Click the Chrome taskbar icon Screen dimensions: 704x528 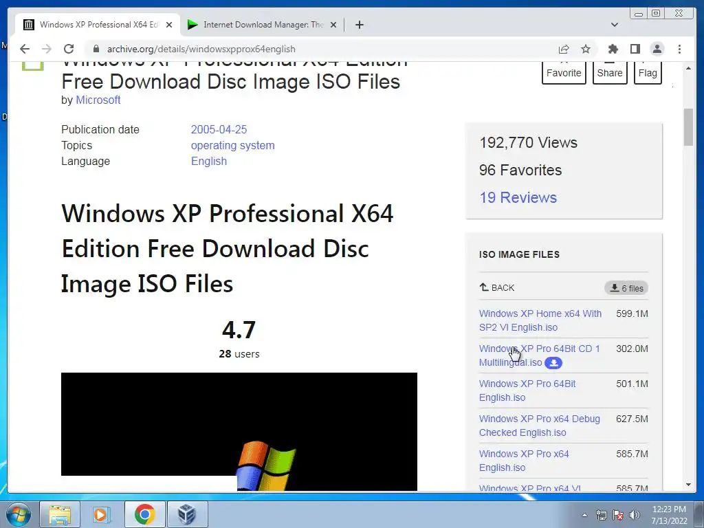(144, 514)
